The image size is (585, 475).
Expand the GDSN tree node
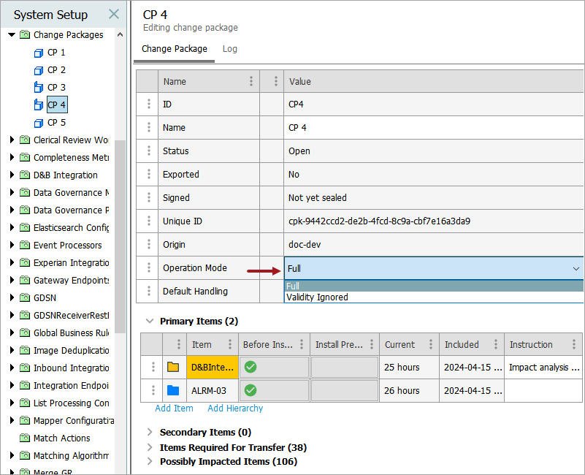[x=12, y=298]
